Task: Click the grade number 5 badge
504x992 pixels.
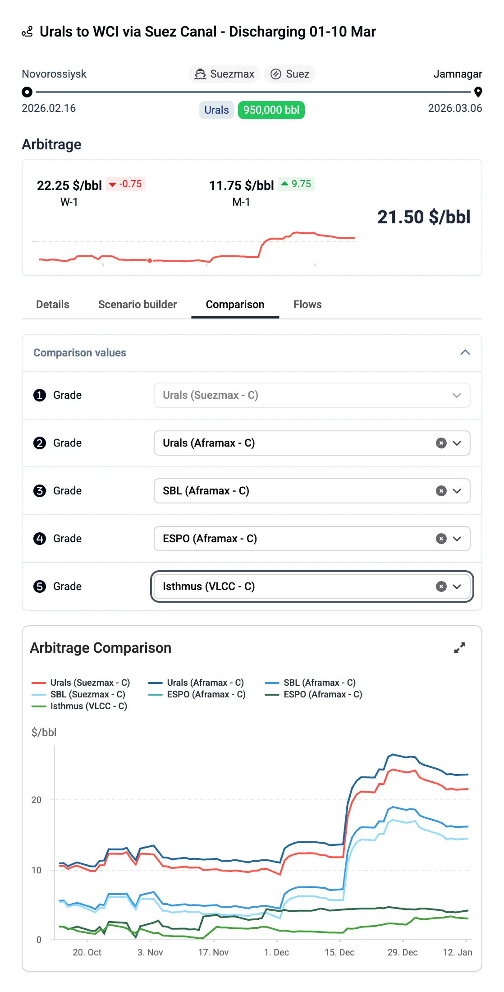Action: pyautogui.click(x=40, y=586)
